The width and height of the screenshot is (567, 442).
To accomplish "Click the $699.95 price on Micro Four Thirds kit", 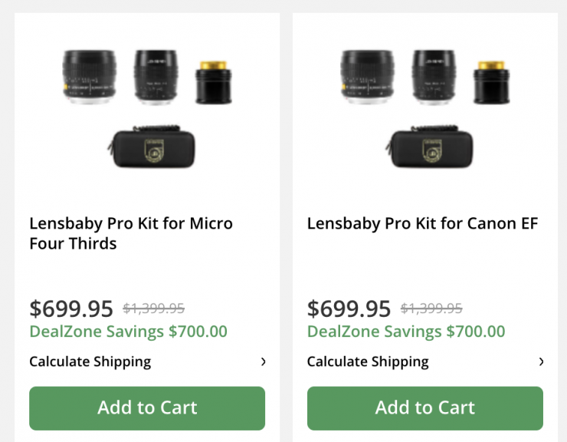I will coord(71,308).
